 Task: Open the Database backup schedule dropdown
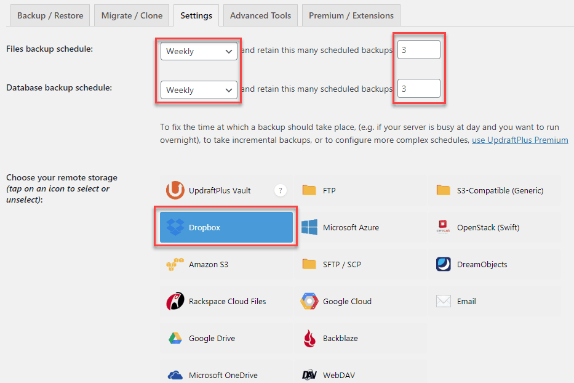[199, 90]
